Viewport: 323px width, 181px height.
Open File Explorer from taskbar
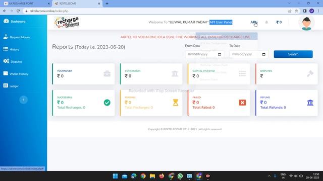pyautogui.click(x=152, y=176)
